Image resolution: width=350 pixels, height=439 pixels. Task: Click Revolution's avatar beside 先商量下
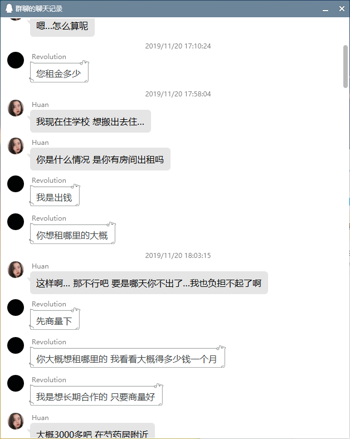click(x=16, y=308)
